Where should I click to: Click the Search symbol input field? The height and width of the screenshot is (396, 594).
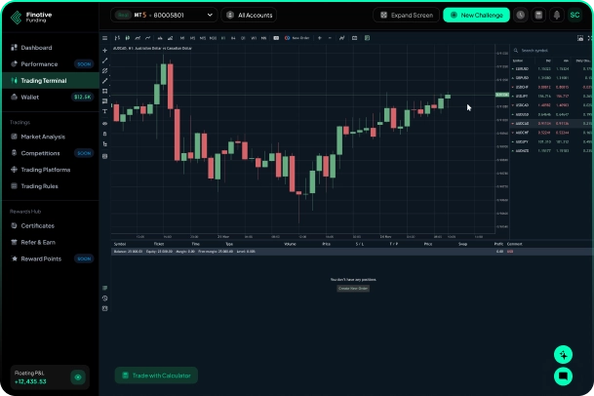(552, 51)
